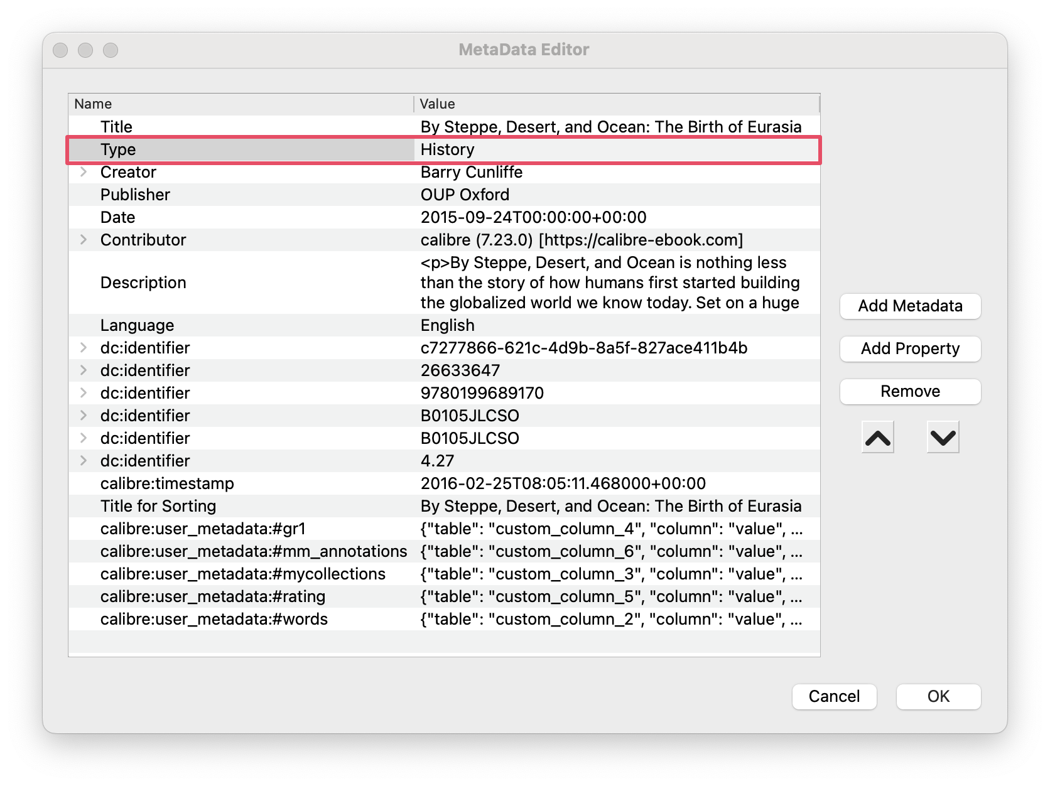Select the Title row
Screen dimensions: 1050x786
pyautogui.click(x=117, y=127)
